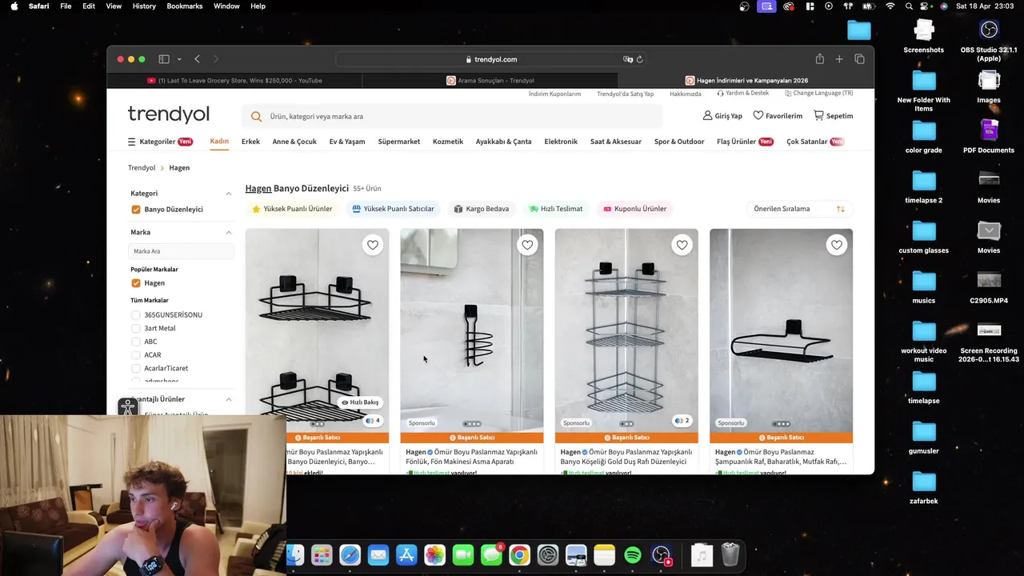Check the 3art Metal brand checkbox
The image size is (1024, 576).
tap(136, 328)
